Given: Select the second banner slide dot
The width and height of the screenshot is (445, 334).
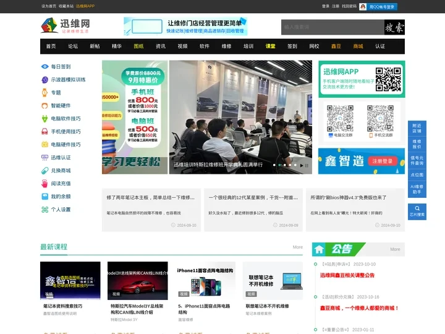Looking at the screenshot, I should tap(279, 165).
